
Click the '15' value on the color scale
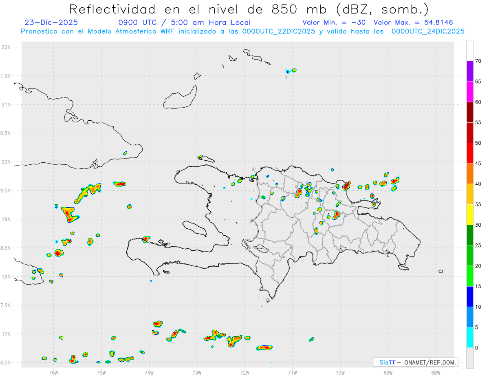(x=478, y=286)
